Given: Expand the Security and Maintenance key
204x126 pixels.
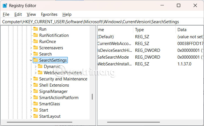Looking at the screenshot, I should [31, 79].
